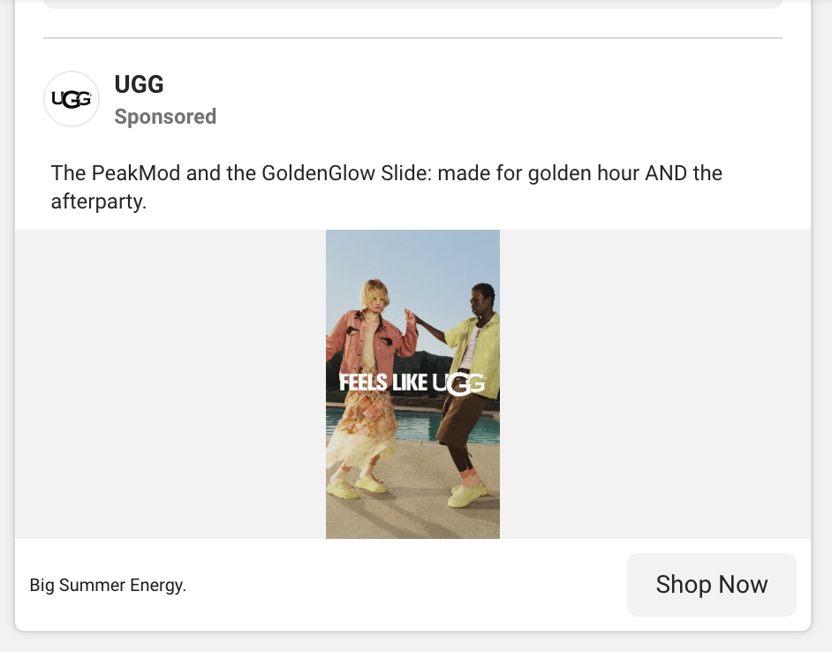Screen dimensions: 832x652
Task: Click the Sponsored label
Action: click(x=165, y=117)
